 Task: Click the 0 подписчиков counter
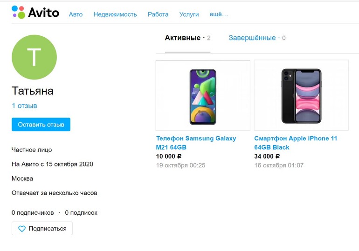tap(33, 213)
